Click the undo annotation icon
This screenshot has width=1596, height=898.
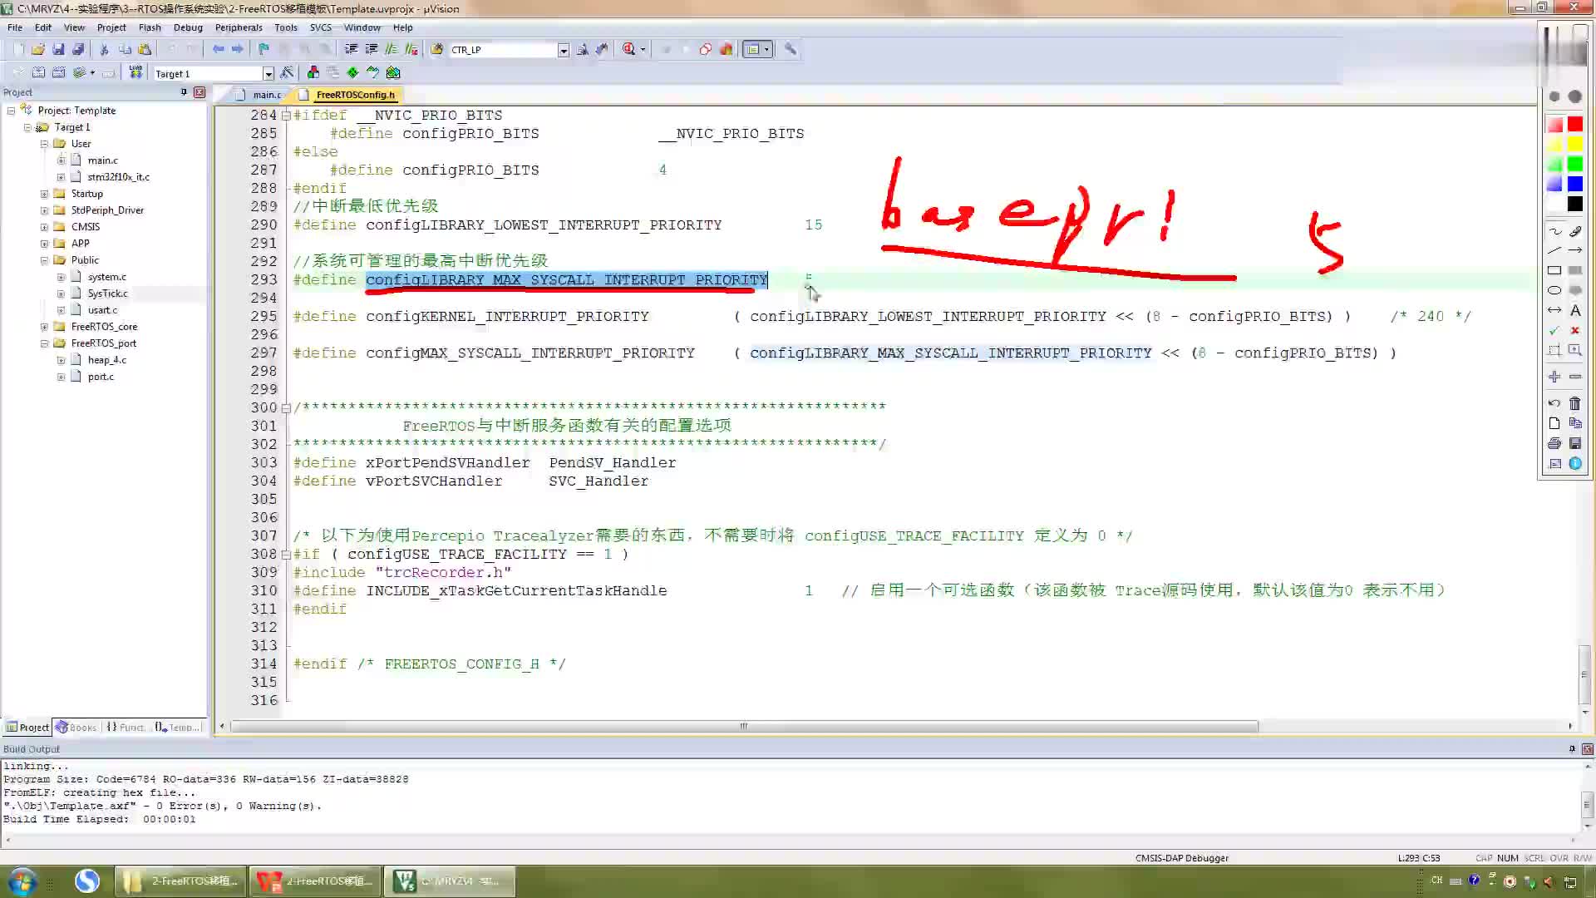(1554, 403)
